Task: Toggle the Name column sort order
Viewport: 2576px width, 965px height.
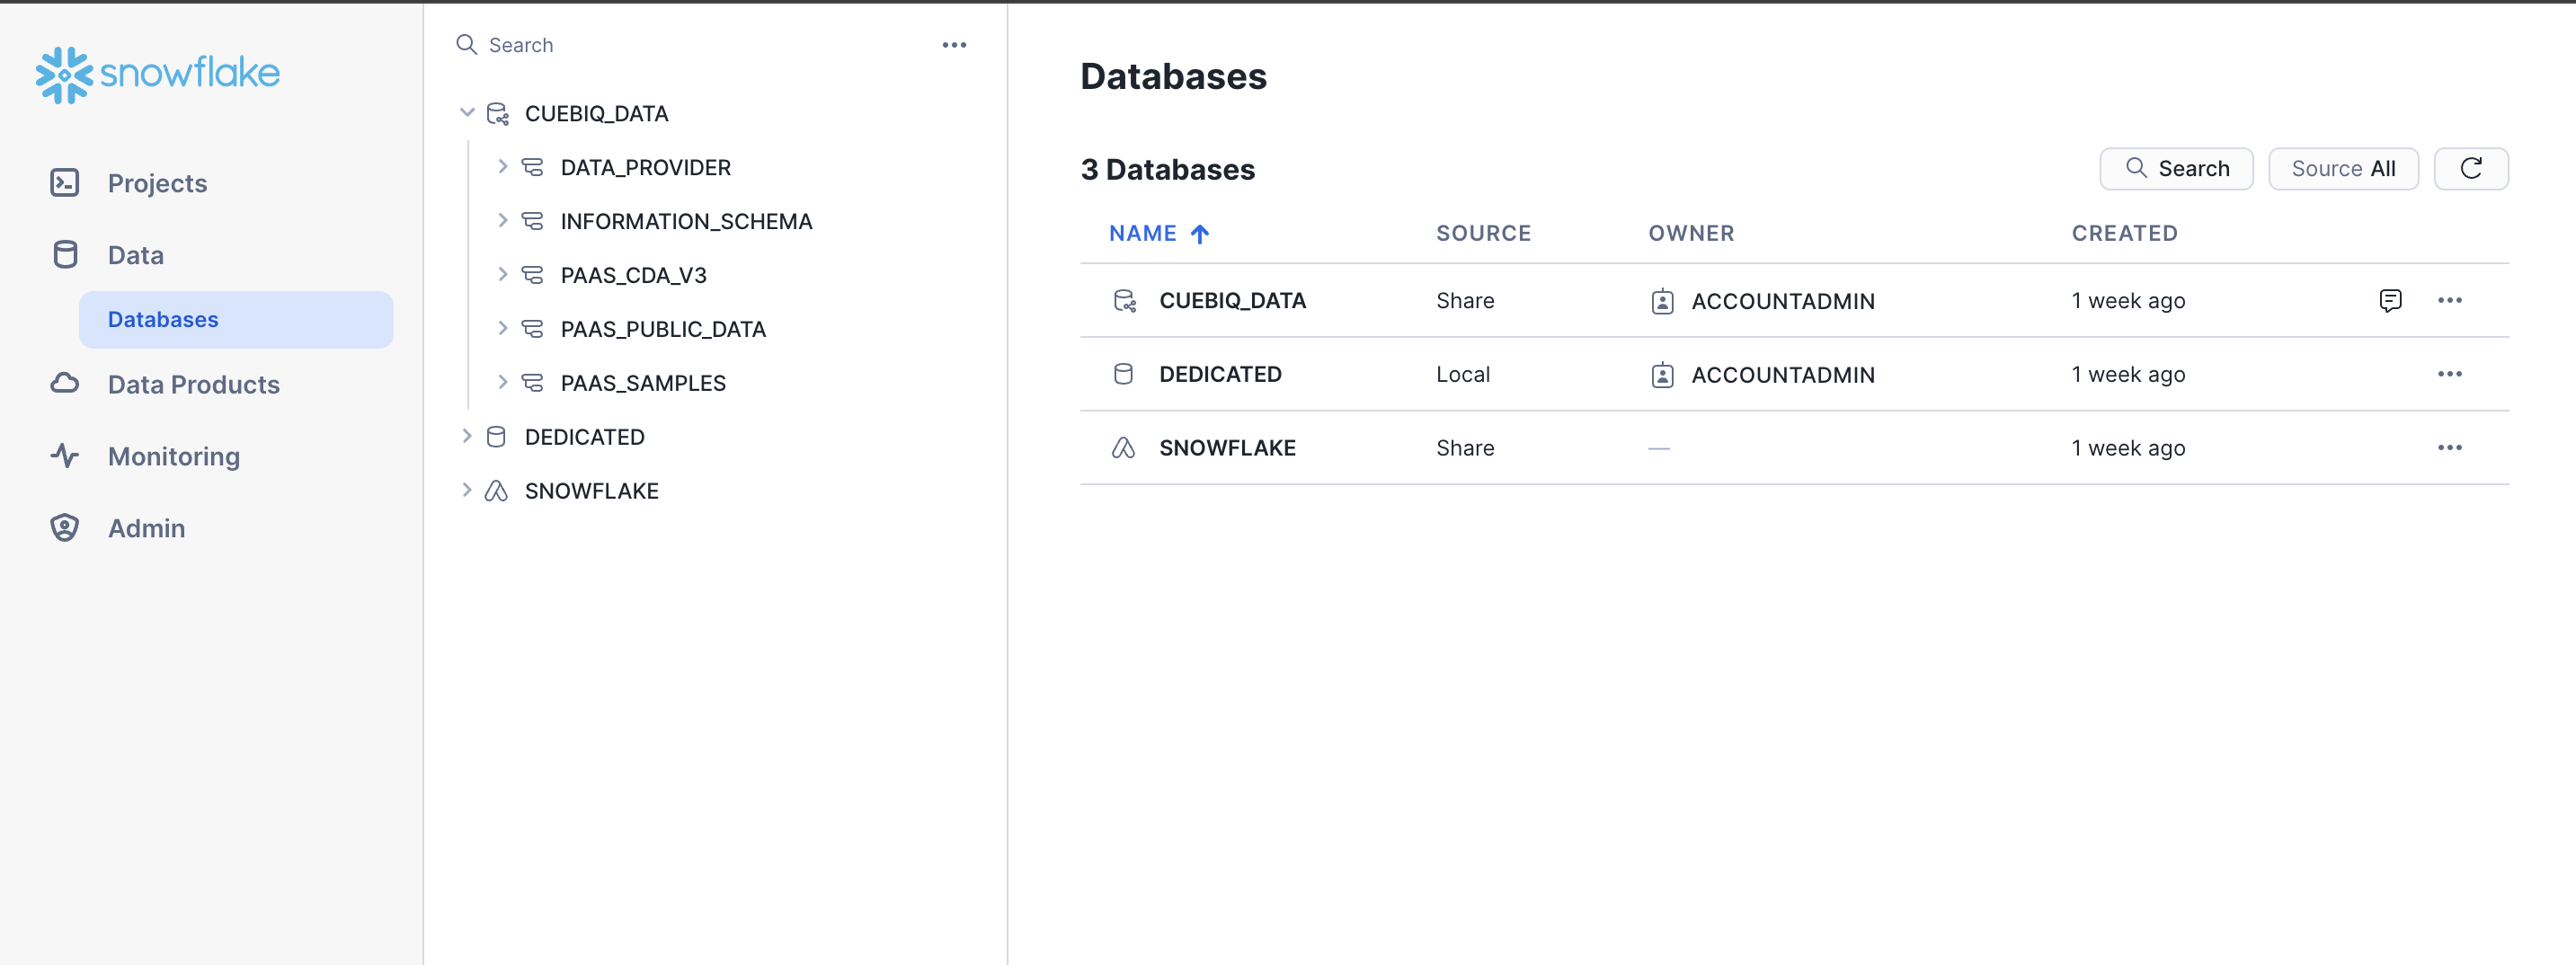Action: (1158, 233)
